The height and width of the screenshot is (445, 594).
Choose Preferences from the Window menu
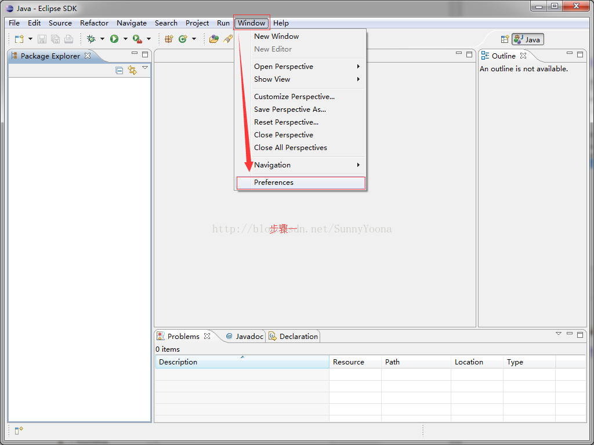click(x=301, y=183)
